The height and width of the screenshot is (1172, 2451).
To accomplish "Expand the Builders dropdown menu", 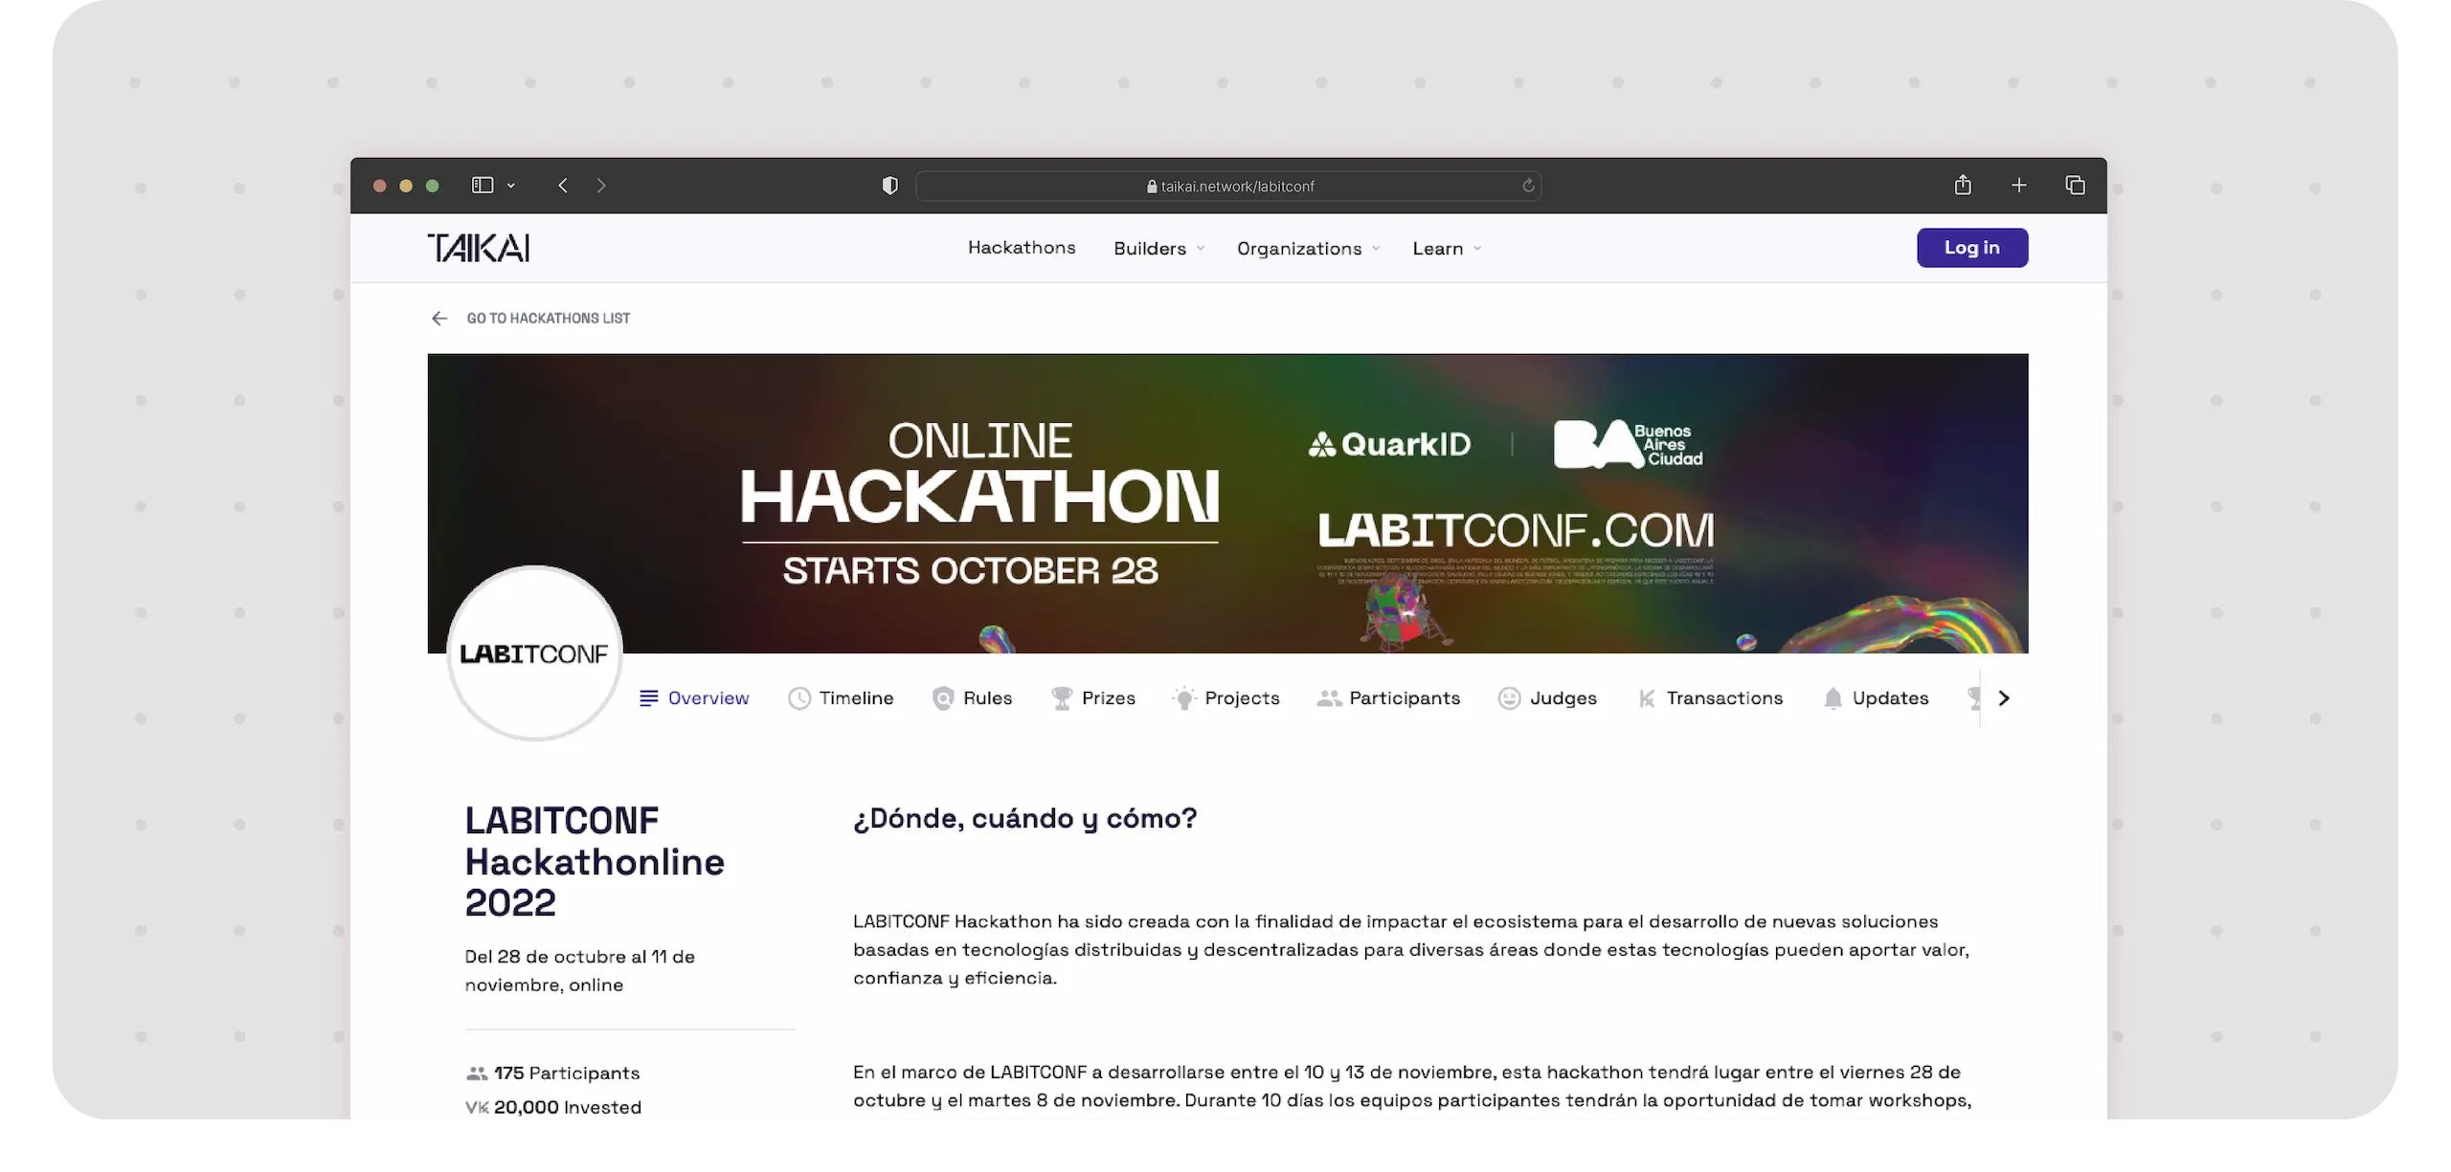I will click(1158, 249).
